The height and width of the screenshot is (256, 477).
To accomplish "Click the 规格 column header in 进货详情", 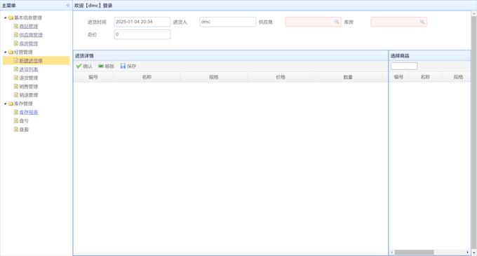I will click(x=213, y=78).
